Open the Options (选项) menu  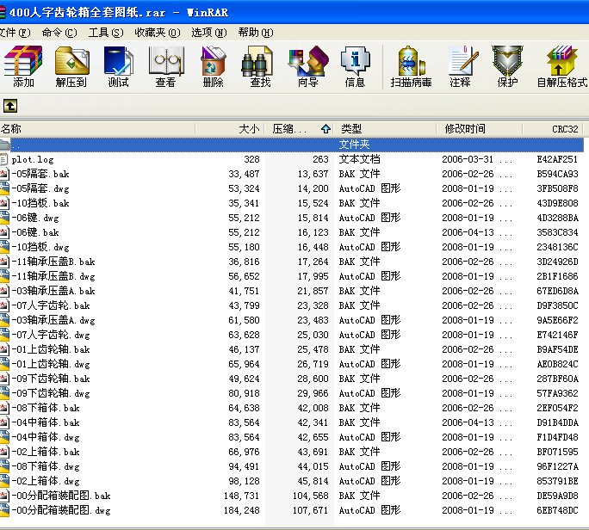coord(209,33)
